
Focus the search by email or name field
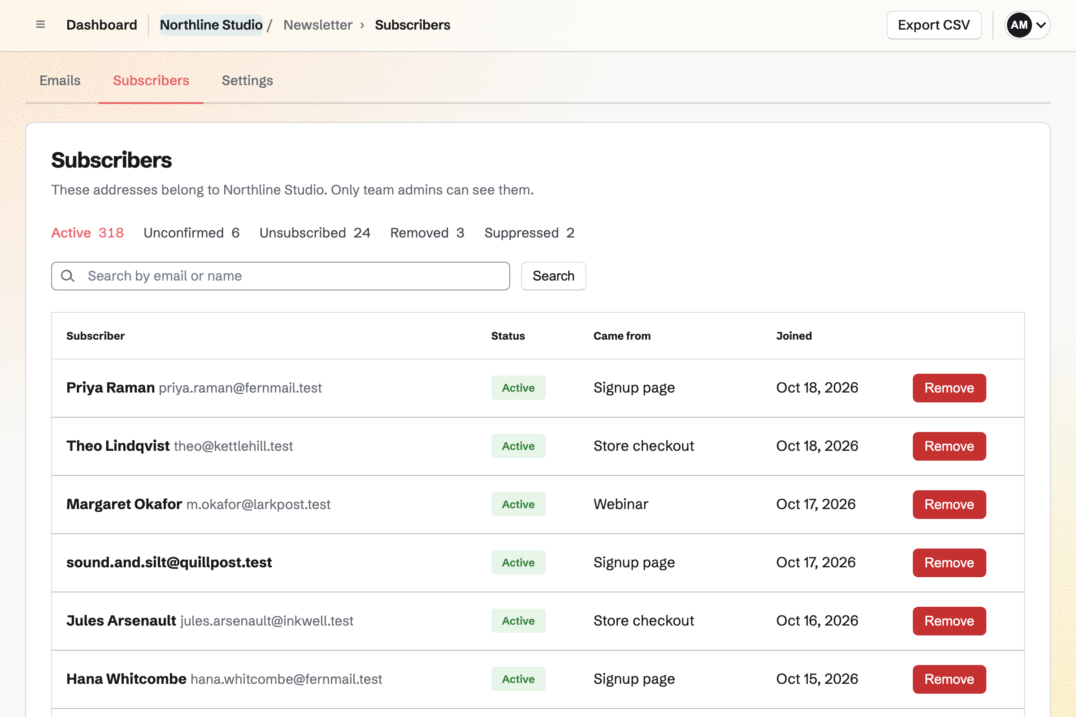coord(281,276)
